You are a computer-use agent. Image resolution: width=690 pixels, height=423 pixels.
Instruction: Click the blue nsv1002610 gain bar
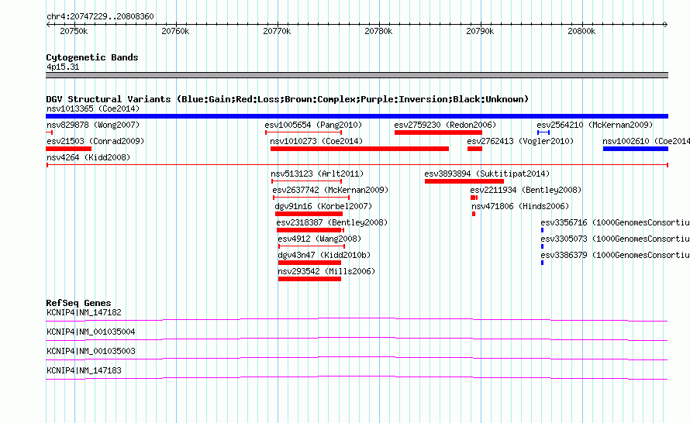click(636, 149)
